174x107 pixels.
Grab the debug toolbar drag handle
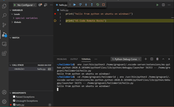coord(70,5)
